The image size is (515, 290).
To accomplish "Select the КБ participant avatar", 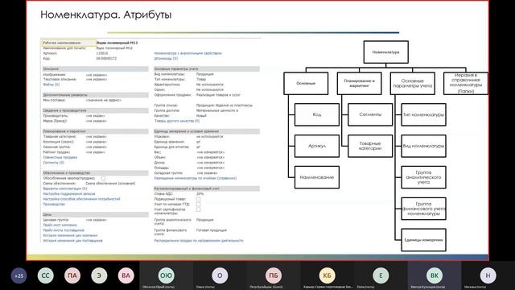I will click(x=328, y=275).
